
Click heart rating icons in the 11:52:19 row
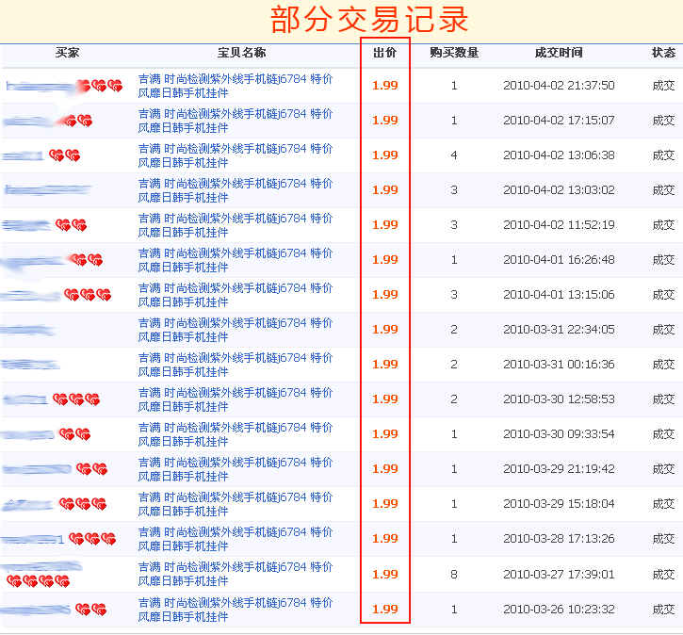[x=71, y=225]
